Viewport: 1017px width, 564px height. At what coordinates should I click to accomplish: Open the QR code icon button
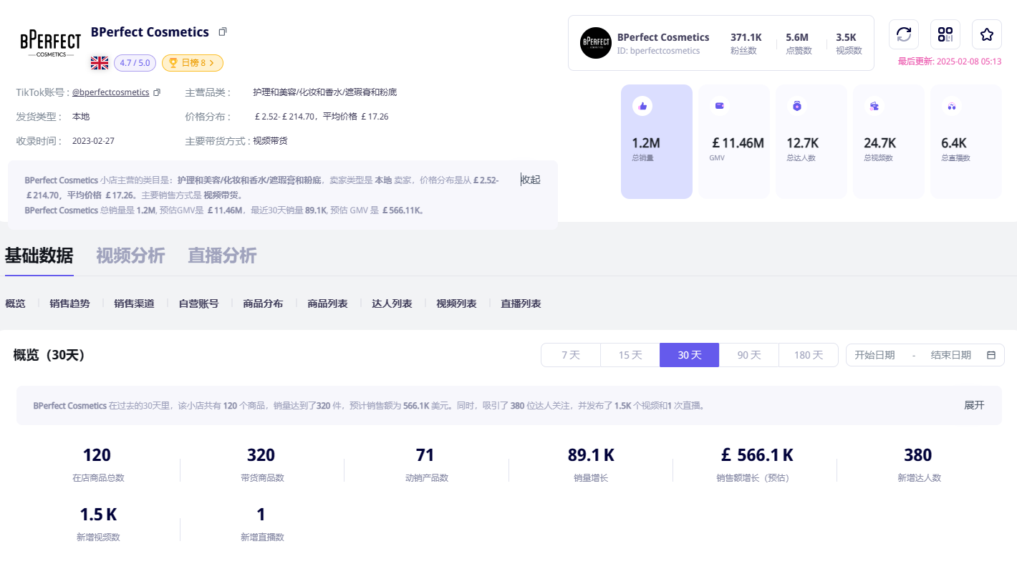click(x=945, y=34)
